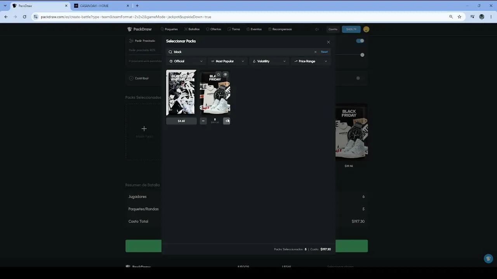The height and width of the screenshot is (279, 497).
Task: Open the Carrito cart button
Action: 333,29
